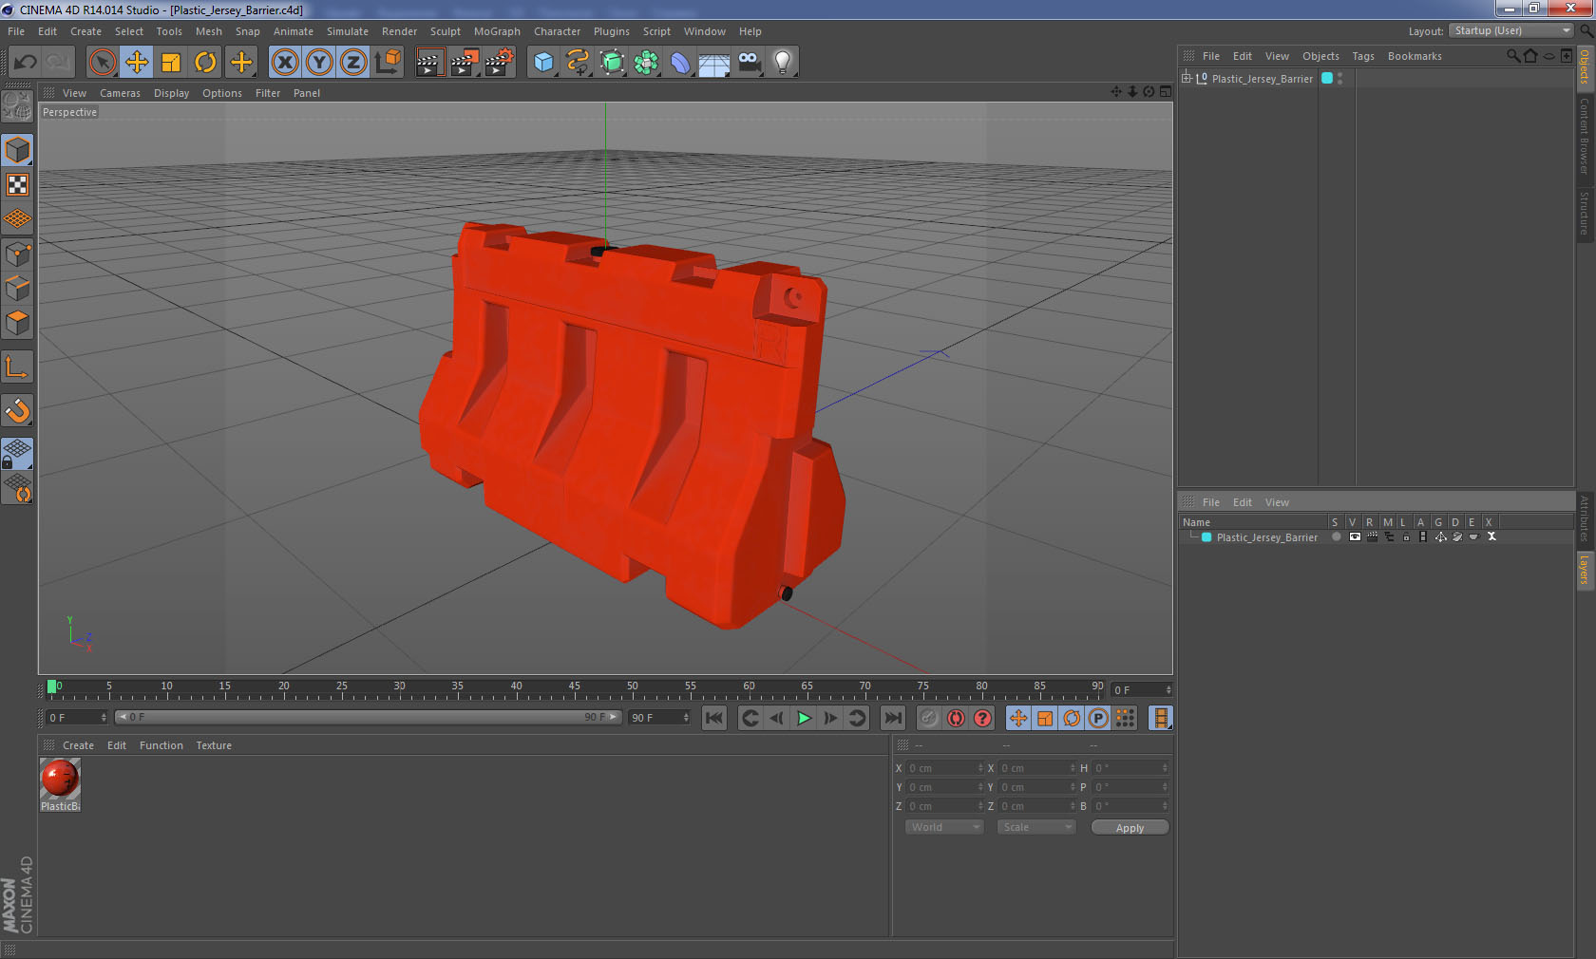This screenshot has width=1596, height=959.
Task: Click the preview range slider bar
Action: tap(369, 717)
